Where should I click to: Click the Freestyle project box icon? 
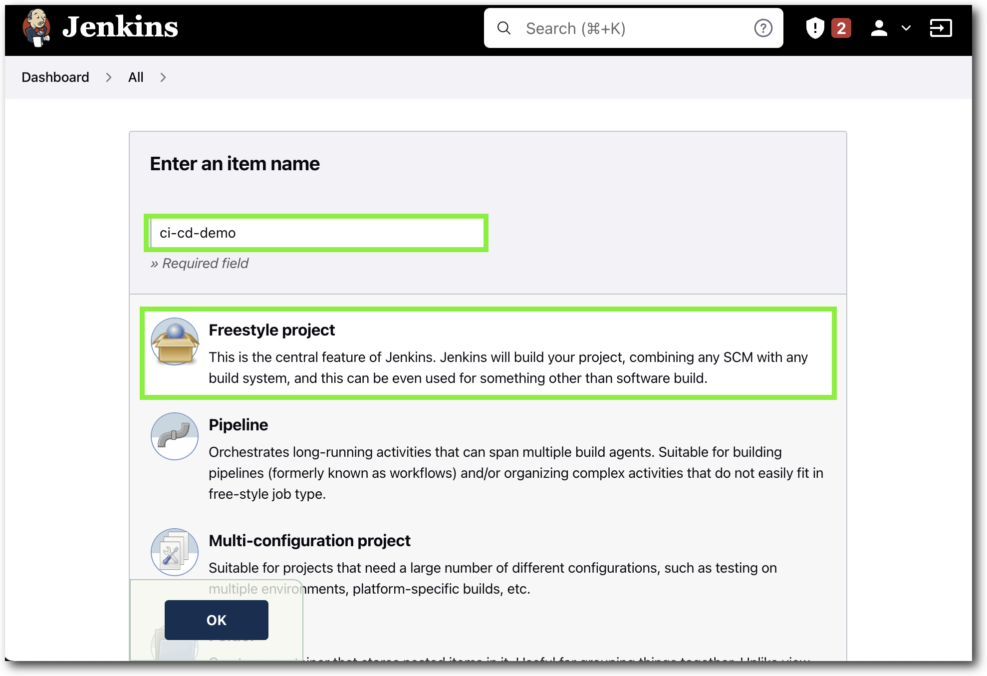coord(175,341)
